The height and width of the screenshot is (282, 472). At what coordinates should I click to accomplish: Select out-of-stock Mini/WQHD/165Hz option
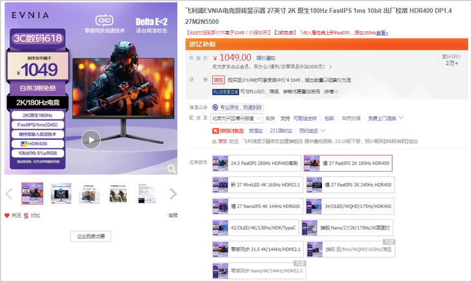click(x=350, y=249)
